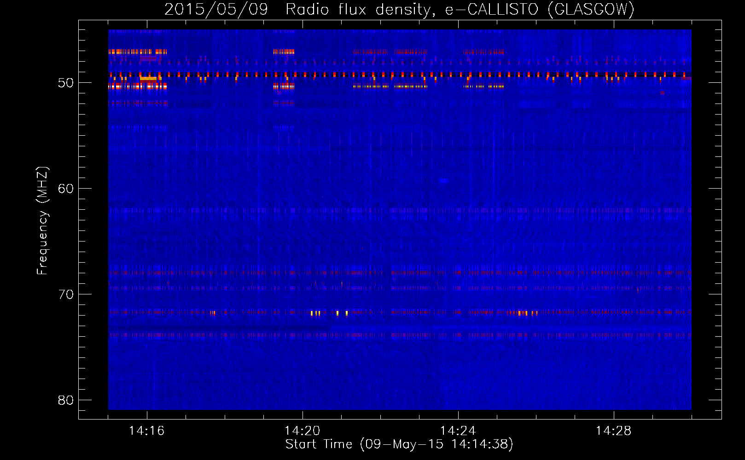Click the 14:24 time tick label
745x460 pixels.
458,431
